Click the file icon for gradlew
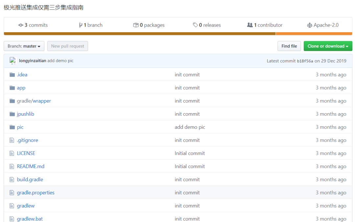The height and width of the screenshot is (222, 355). pos(12,206)
